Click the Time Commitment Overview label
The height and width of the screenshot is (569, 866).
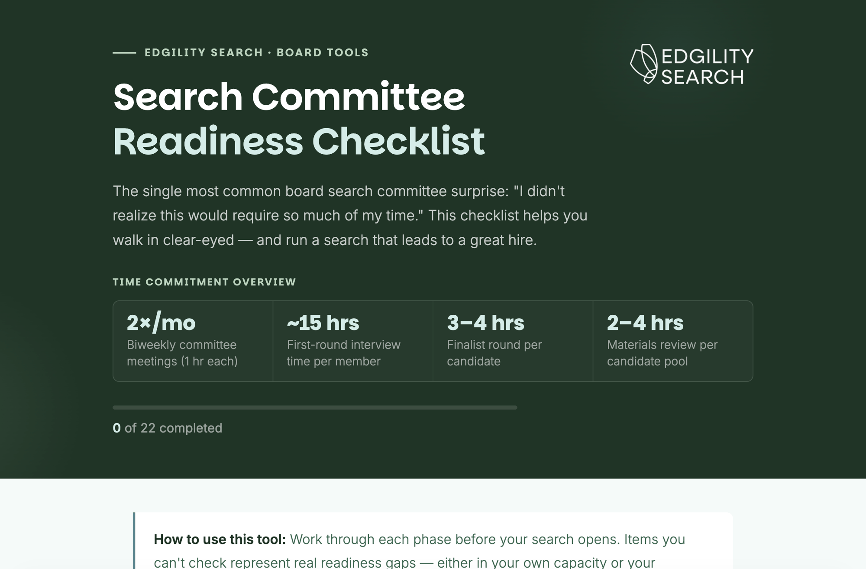[204, 282]
